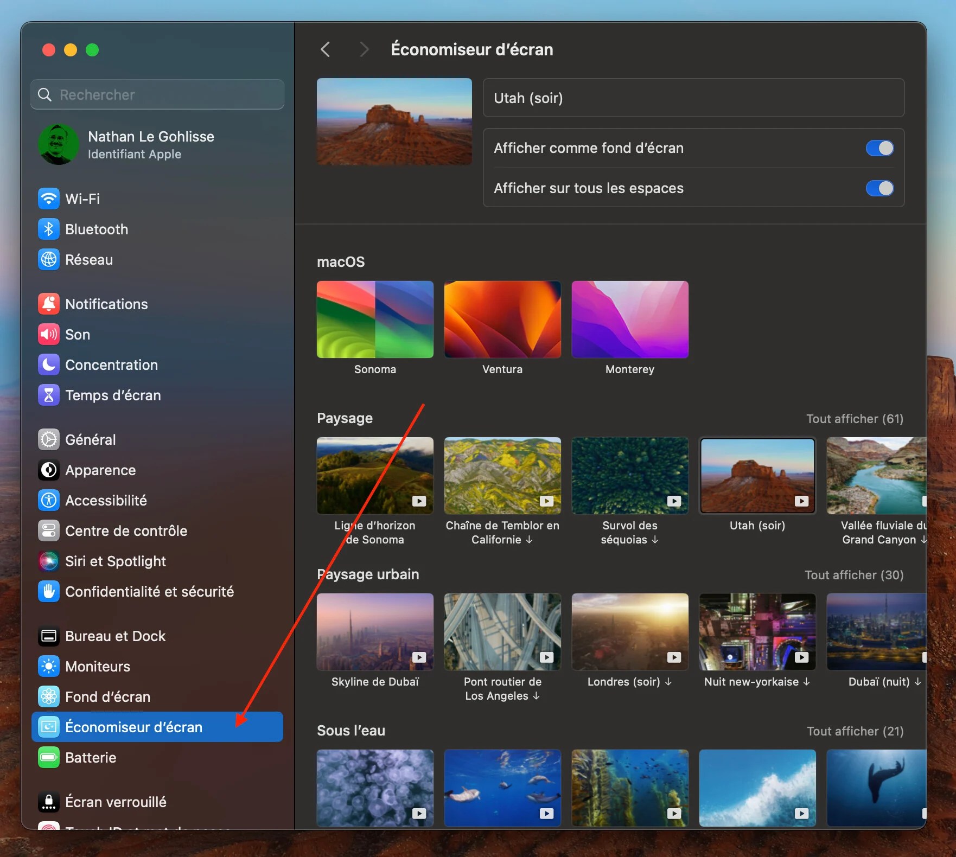Toggle Afficher sur tous les espaces switch

click(879, 188)
